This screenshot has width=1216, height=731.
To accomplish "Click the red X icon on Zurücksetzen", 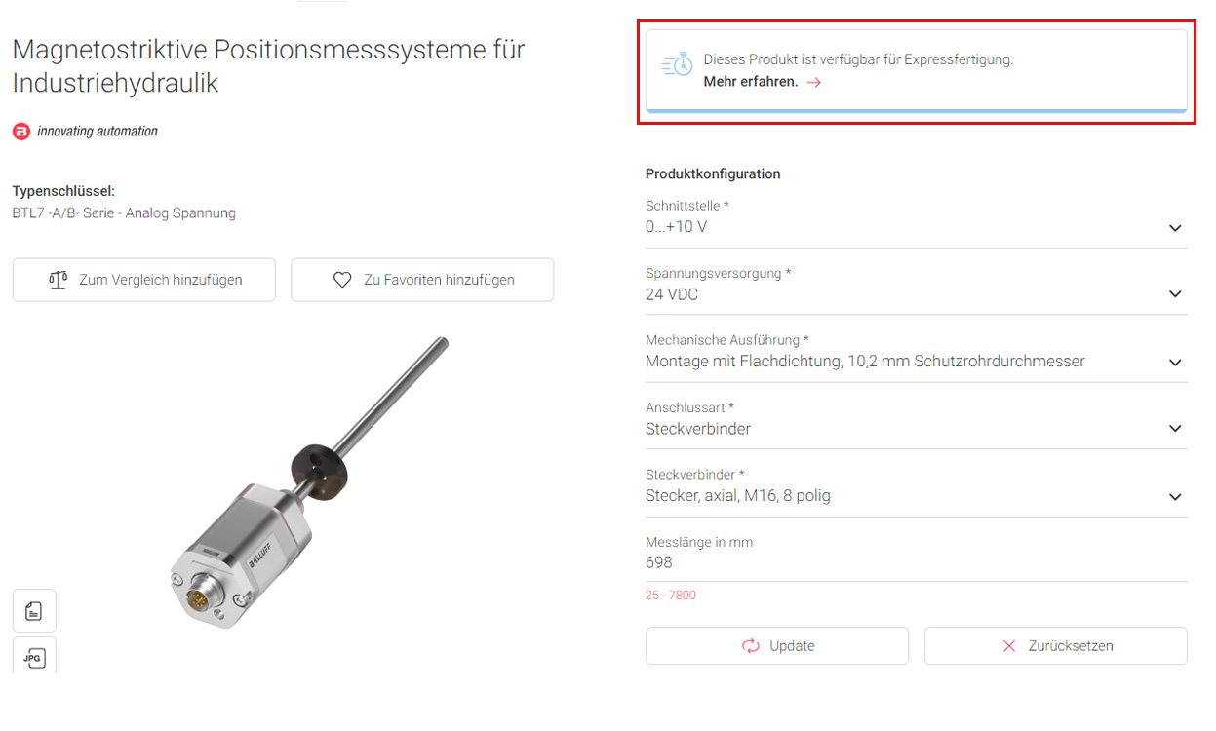I will click(x=1009, y=646).
